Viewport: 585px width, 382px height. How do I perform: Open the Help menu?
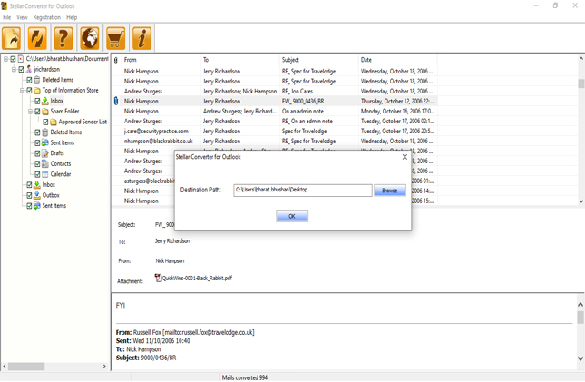[x=72, y=17]
